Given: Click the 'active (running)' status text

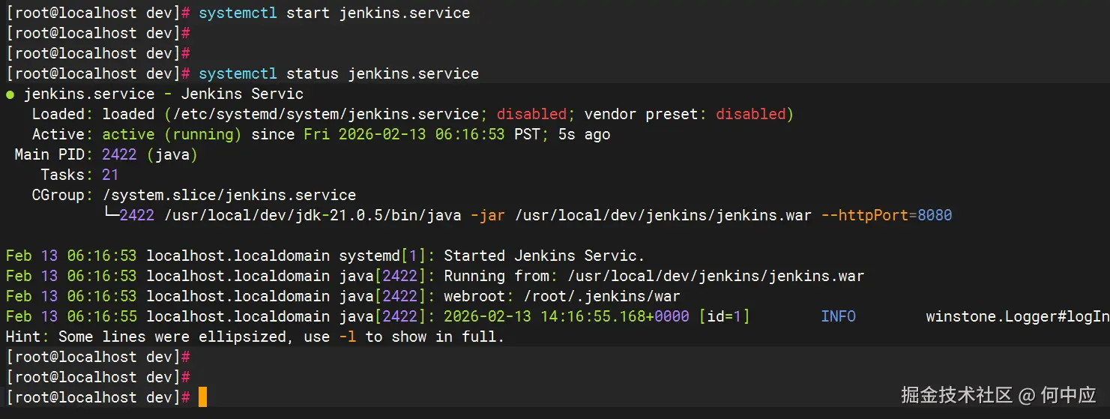Looking at the screenshot, I should (172, 135).
